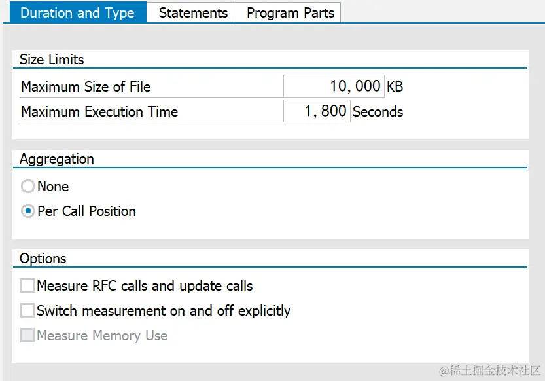545x381 pixels.
Task: Click the Options group heading
Action: tap(43, 259)
